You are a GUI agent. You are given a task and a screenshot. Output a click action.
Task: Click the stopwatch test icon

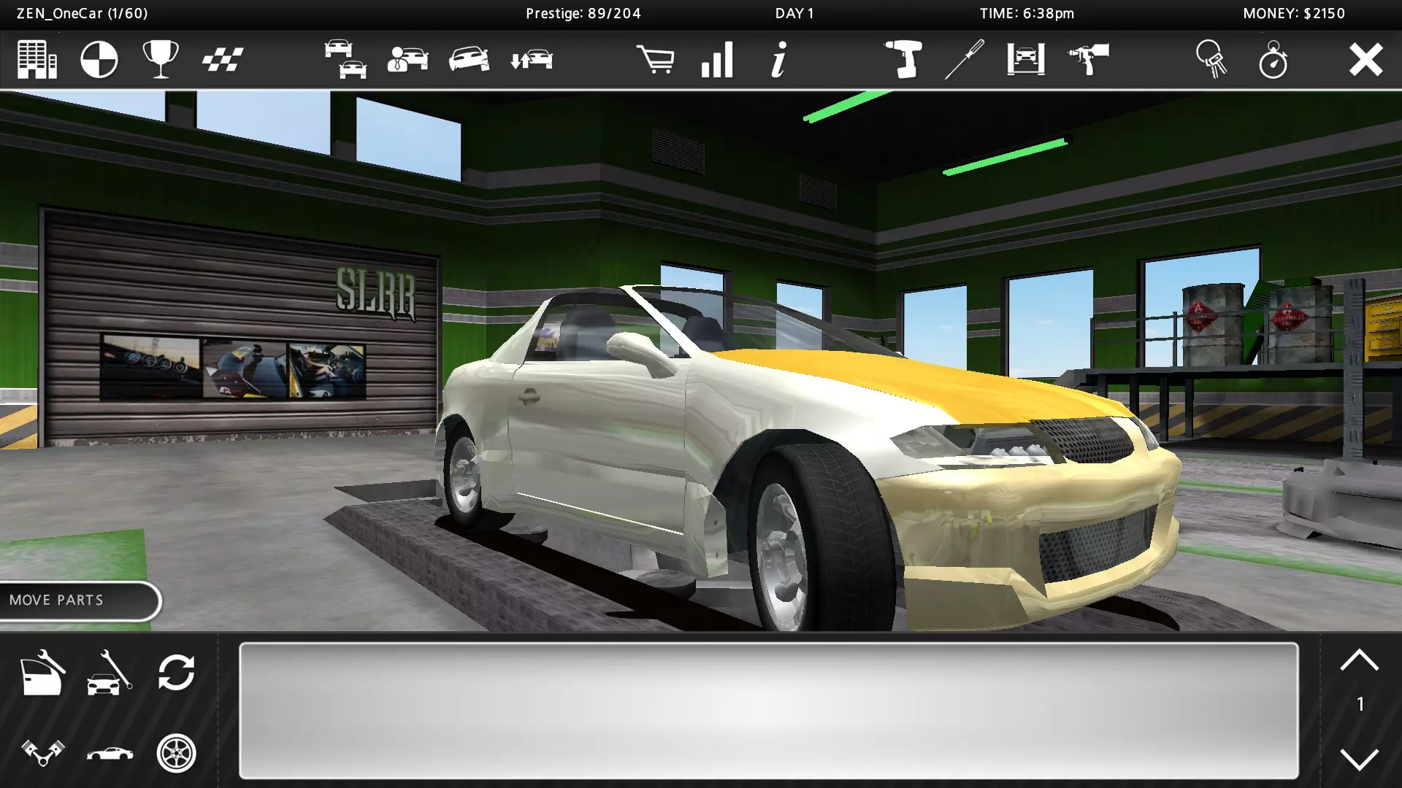[x=1273, y=59]
